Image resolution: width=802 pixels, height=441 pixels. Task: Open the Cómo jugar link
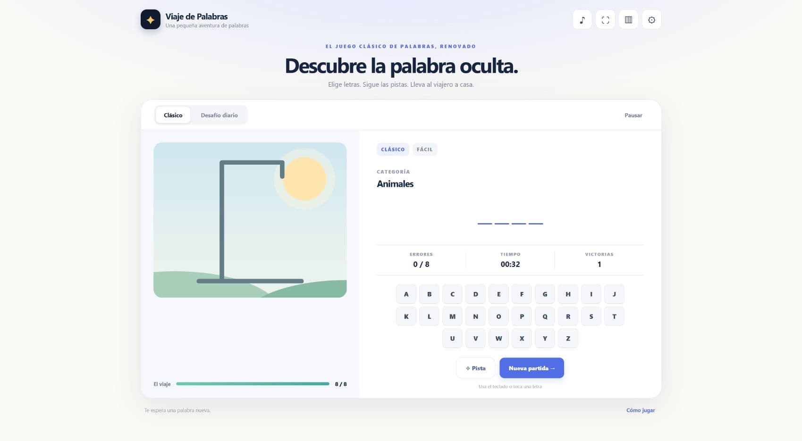pos(641,410)
